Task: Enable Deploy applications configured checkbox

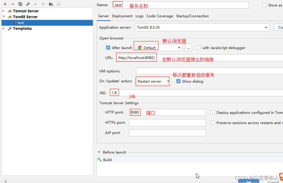Action: click(x=213, y=112)
